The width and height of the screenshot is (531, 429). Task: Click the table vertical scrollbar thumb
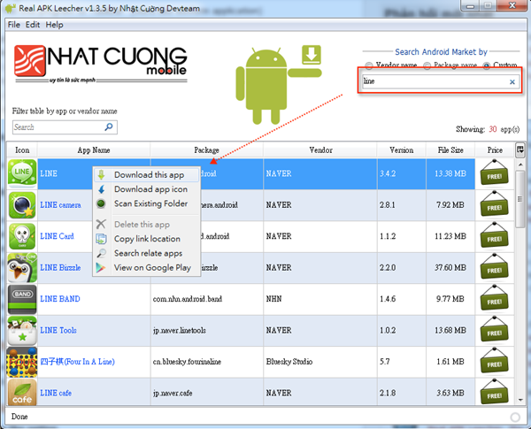coord(520,199)
